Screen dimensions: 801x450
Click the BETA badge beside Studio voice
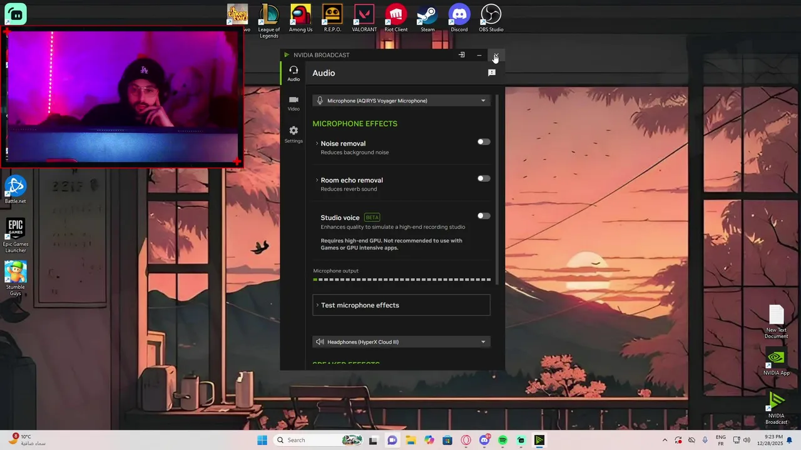(x=372, y=217)
